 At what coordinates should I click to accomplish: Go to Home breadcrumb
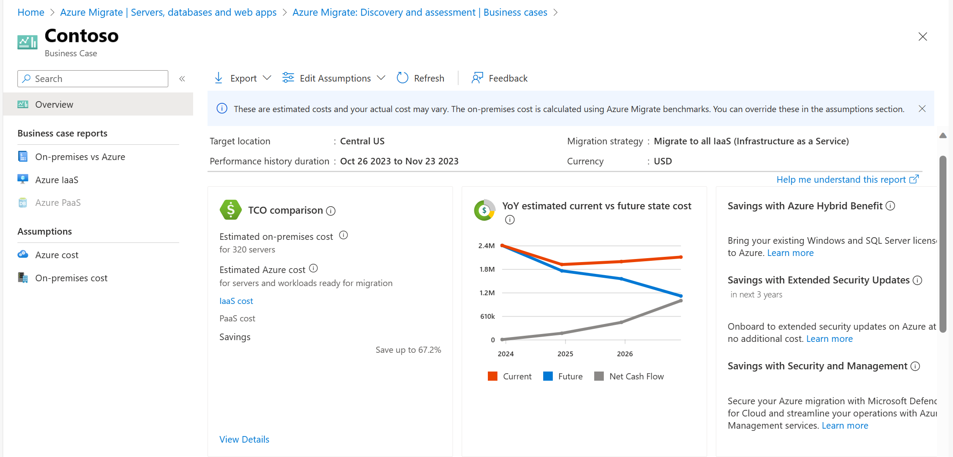pyautogui.click(x=31, y=12)
